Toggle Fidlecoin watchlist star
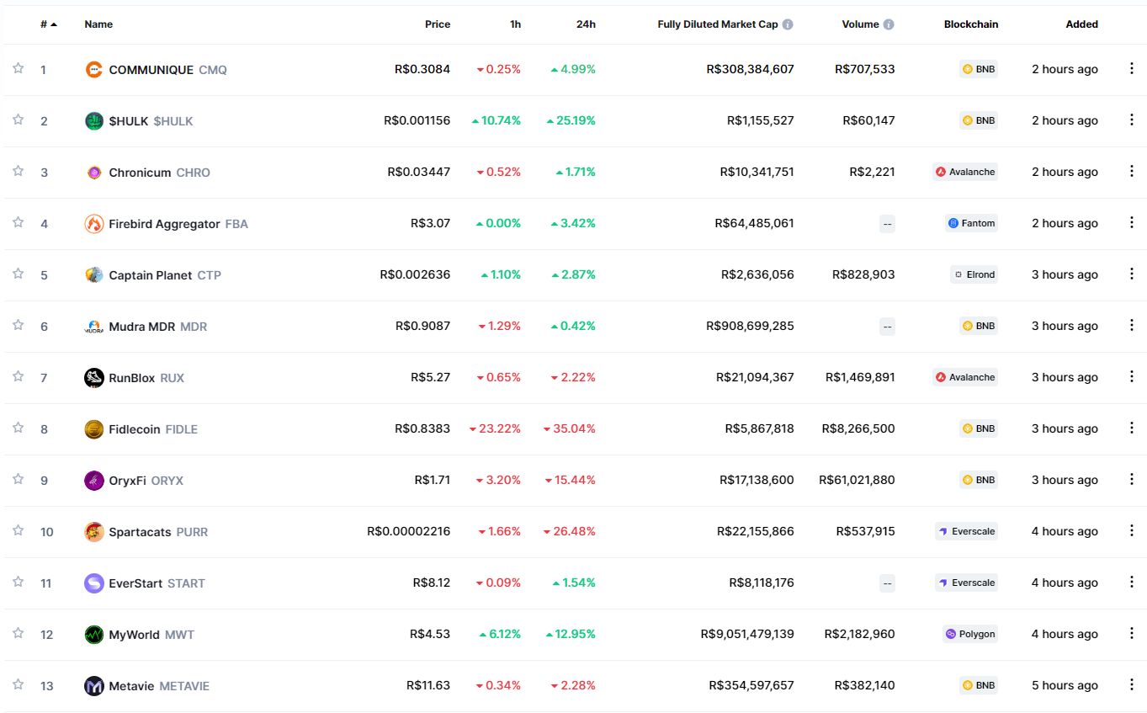The height and width of the screenshot is (713, 1147). pyautogui.click(x=18, y=428)
